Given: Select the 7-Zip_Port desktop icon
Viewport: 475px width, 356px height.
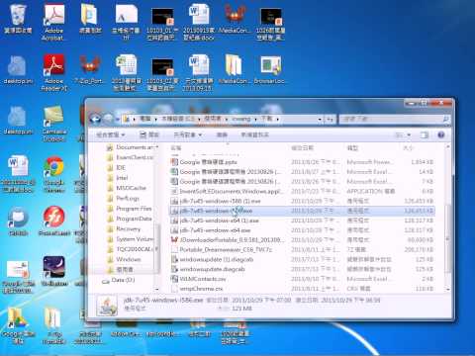Looking at the screenshot, I should point(90,69).
